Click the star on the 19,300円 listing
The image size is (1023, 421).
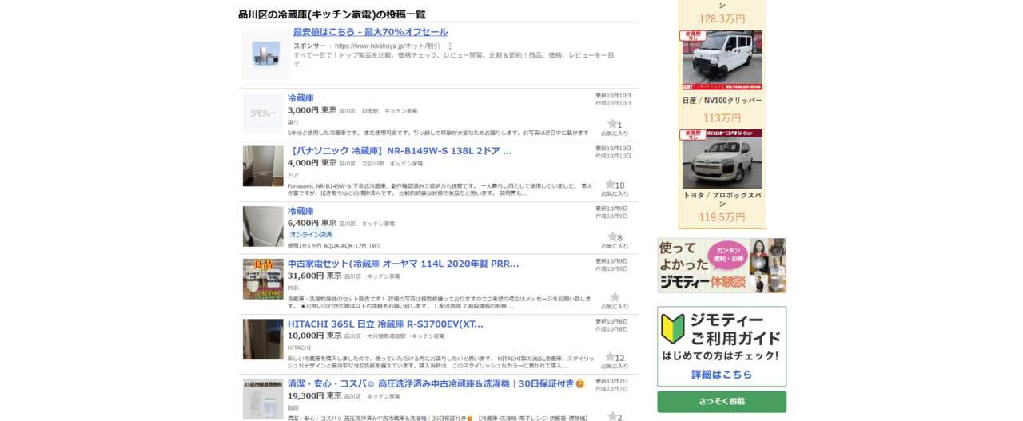pos(612,416)
